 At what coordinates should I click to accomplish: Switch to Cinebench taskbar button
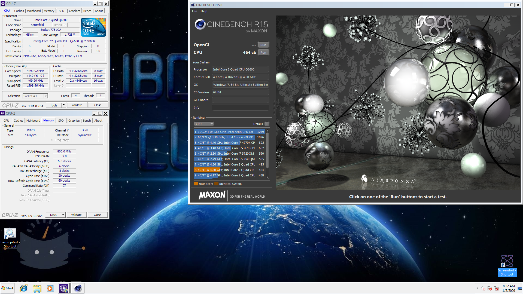point(78,288)
